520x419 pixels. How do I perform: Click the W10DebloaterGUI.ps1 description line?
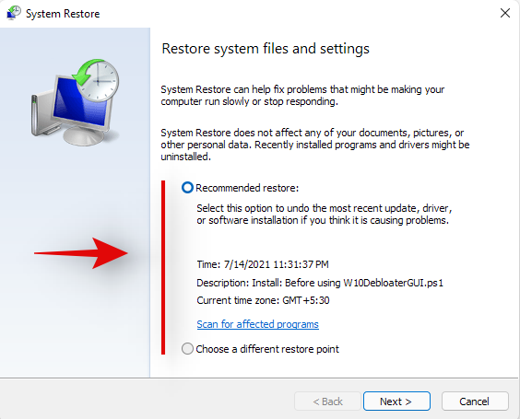320,283
